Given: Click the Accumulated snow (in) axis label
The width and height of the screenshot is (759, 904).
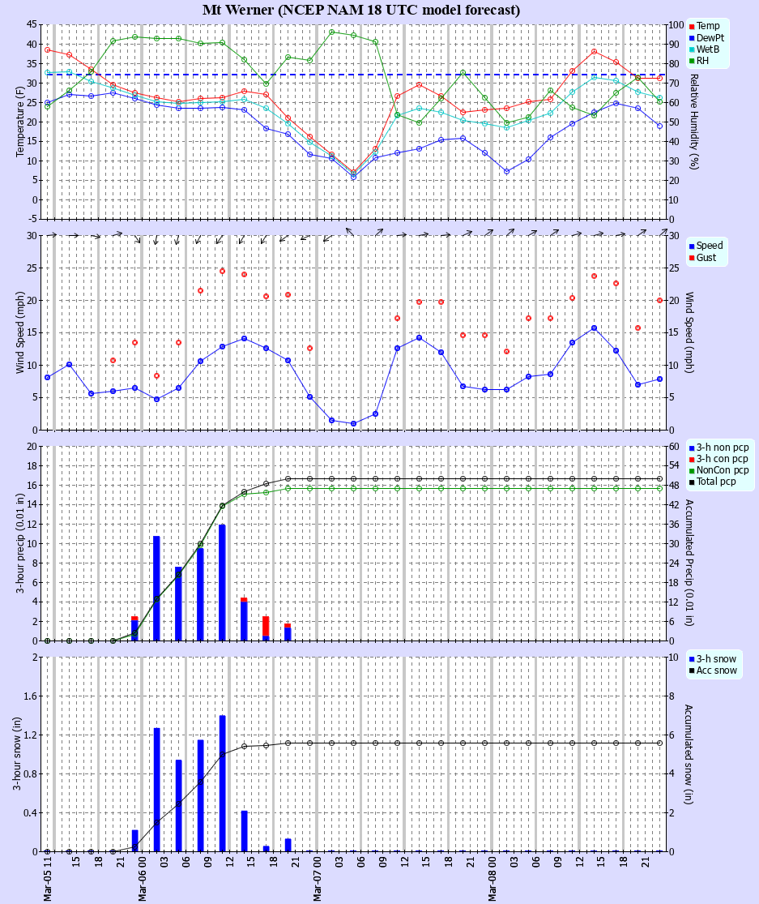Looking at the screenshot, I should tap(689, 754).
